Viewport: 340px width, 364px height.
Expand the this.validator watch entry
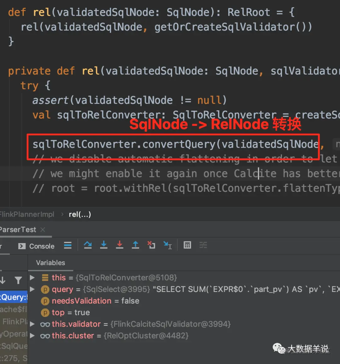point(32,324)
